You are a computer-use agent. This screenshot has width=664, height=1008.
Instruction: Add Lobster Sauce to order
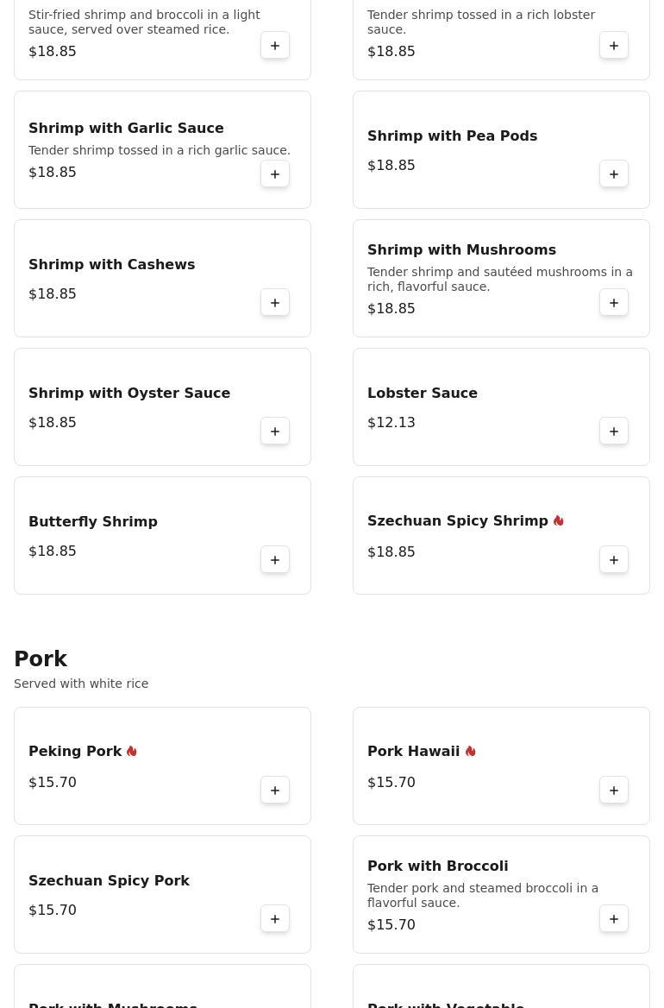coord(614,432)
